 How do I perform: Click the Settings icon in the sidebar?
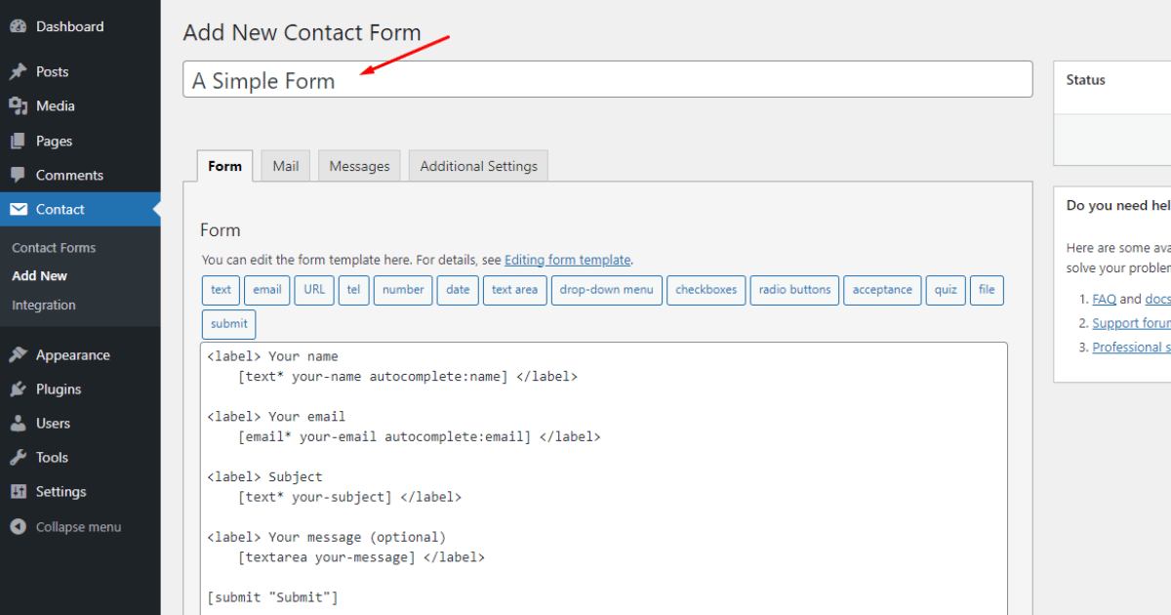pos(18,491)
